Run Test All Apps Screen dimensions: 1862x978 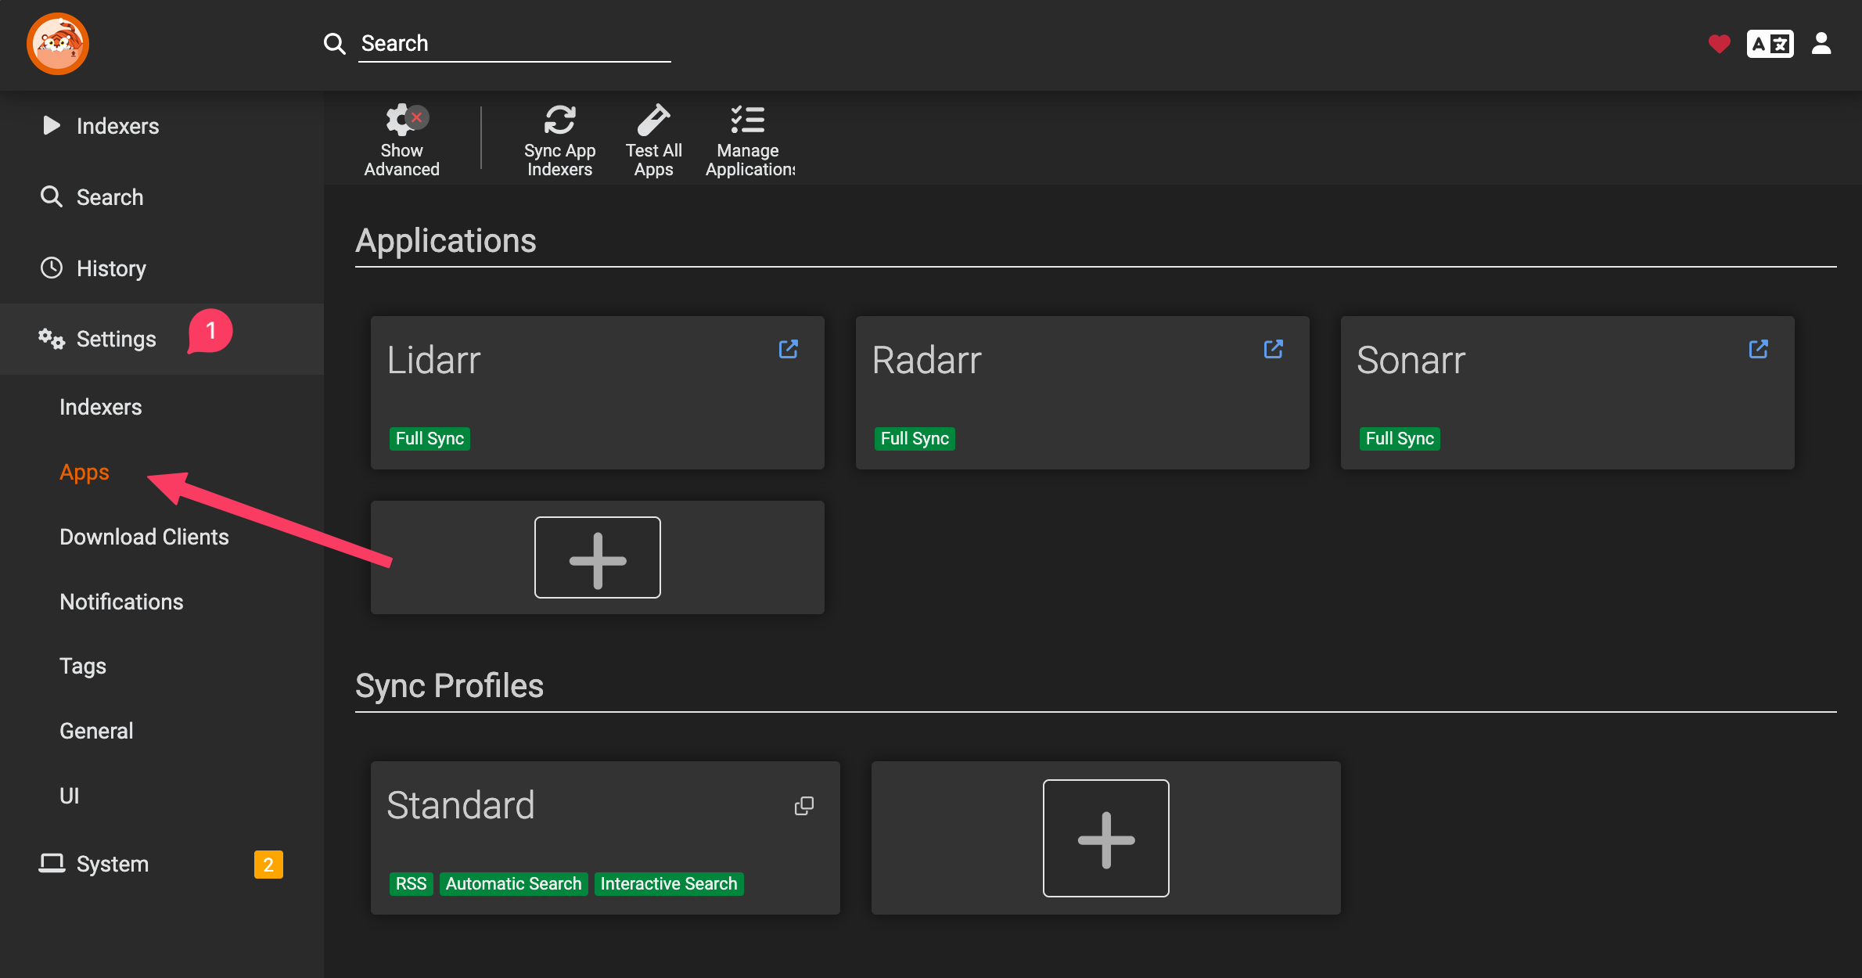click(654, 141)
